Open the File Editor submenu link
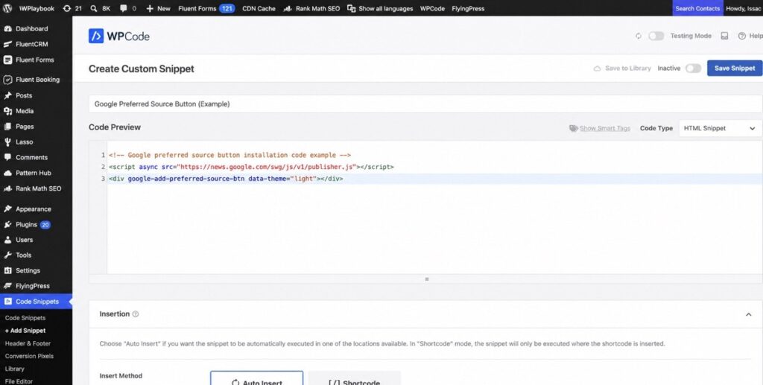763x385 pixels. click(19, 381)
